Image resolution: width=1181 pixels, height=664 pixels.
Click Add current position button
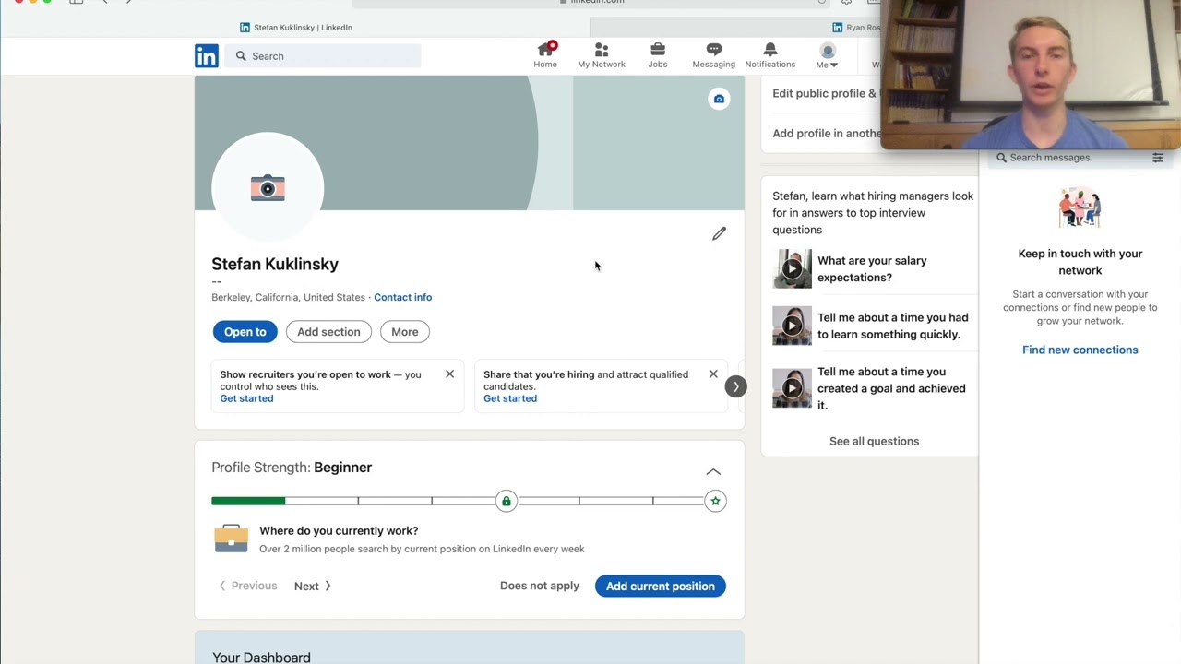pos(660,586)
